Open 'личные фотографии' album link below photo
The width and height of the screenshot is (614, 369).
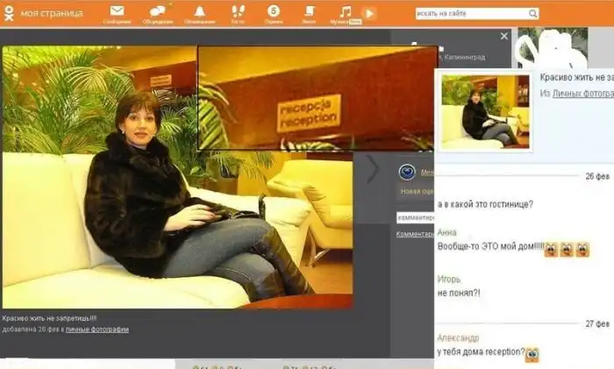tap(97, 330)
